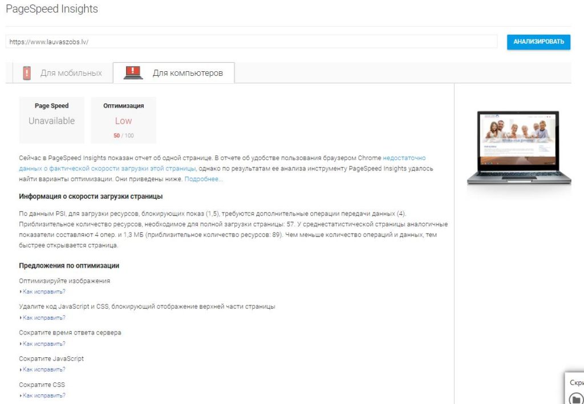This screenshot has height=404, width=584.
Task: Click the PageSpeed Insights page title
Action: [x=52, y=9]
